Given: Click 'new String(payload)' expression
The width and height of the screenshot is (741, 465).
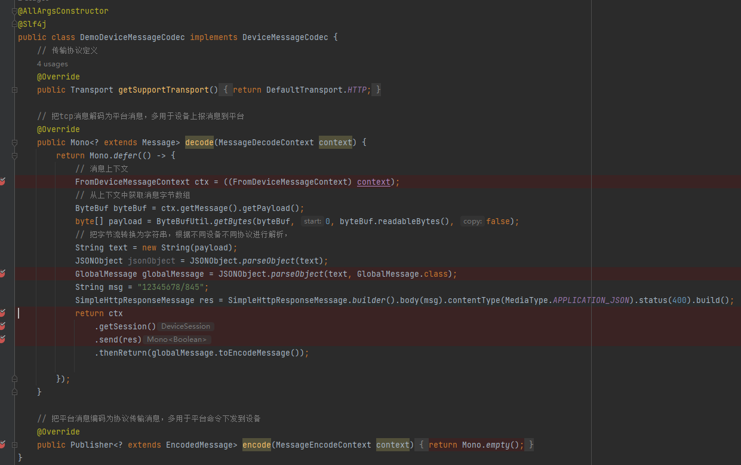Looking at the screenshot, I should tap(187, 247).
